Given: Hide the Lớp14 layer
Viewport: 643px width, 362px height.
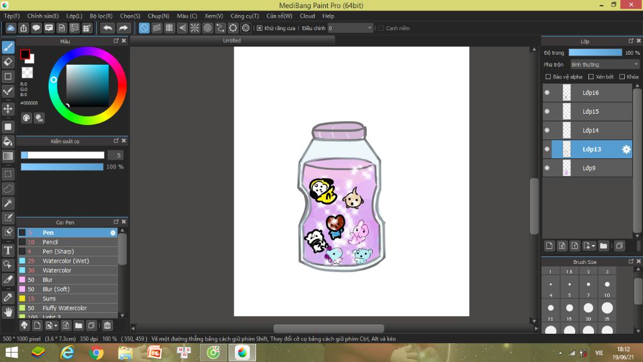Looking at the screenshot, I should [547, 131].
